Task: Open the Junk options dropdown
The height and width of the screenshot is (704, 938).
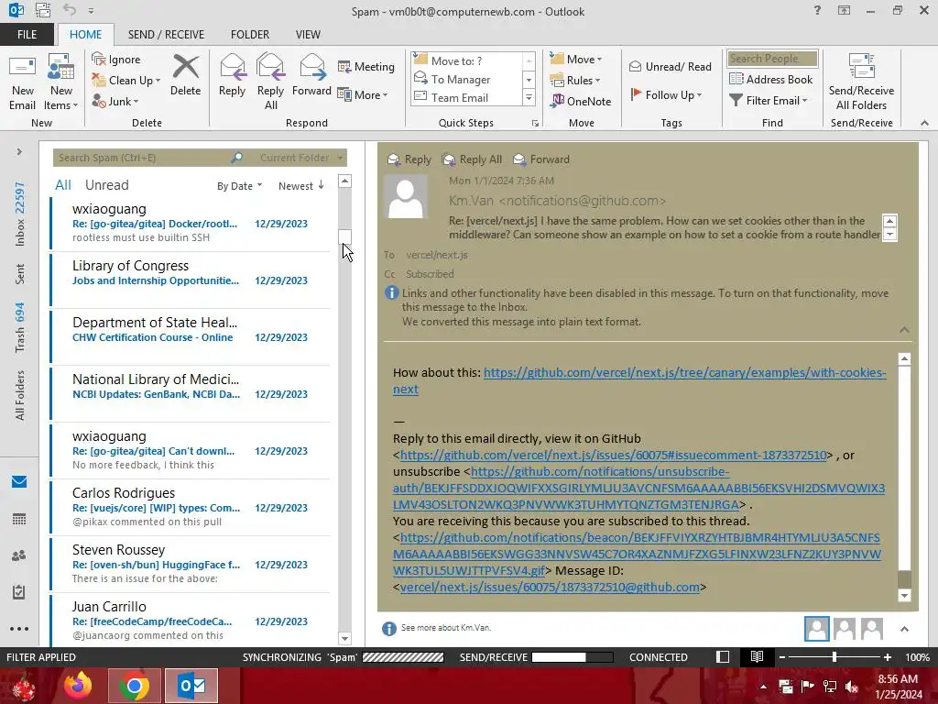Action: click(115, 101)
